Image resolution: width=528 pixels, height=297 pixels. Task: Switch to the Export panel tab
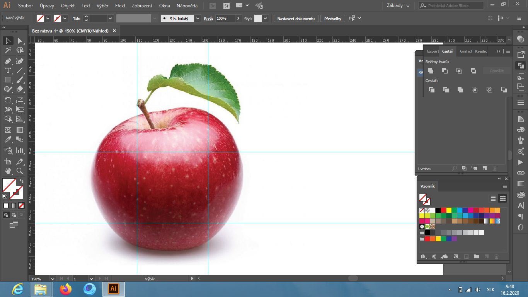432,51
